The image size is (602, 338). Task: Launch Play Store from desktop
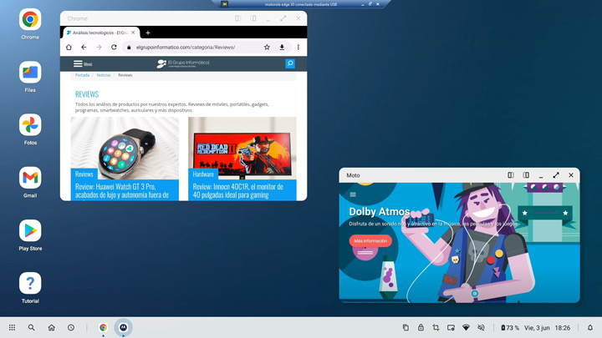click(30, 230)
